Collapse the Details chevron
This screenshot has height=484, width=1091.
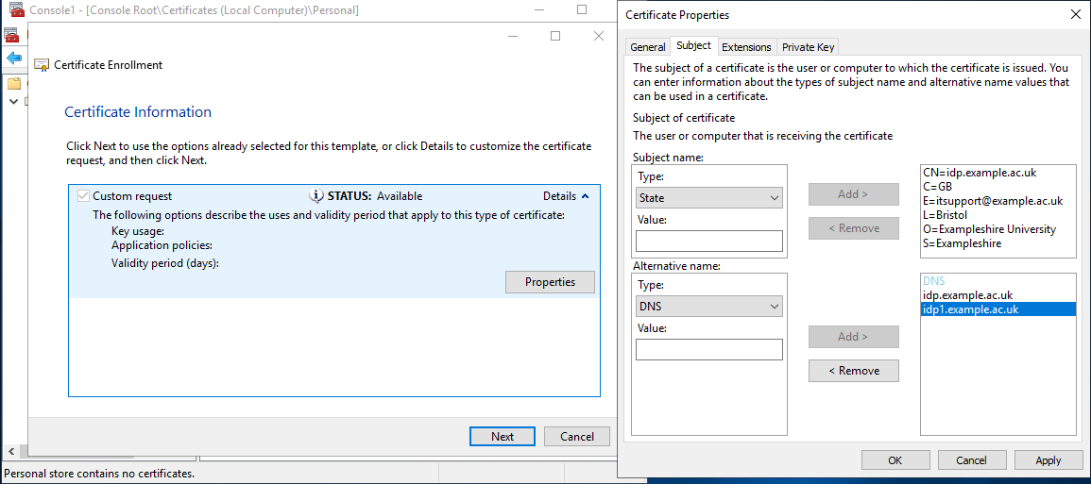(585, 196)
